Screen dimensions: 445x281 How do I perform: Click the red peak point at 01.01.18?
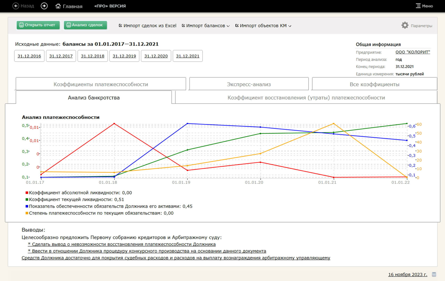(x=114, y=123)
